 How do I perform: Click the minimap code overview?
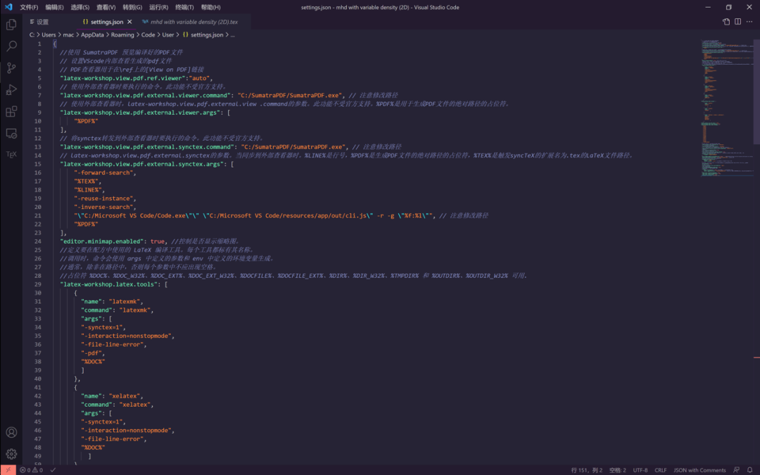726,108
